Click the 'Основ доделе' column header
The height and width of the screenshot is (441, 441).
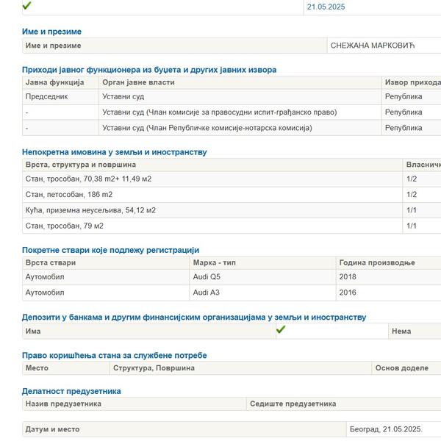[401, 367]
